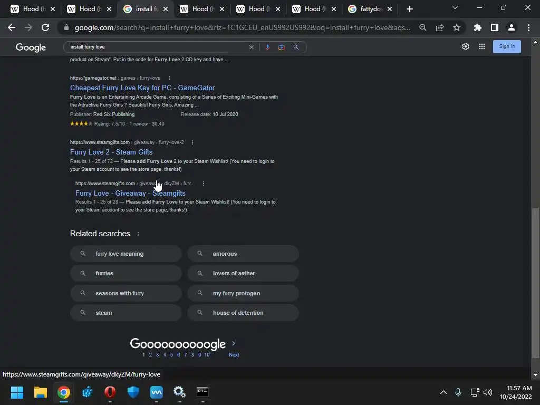Image resolution: width=540 pixels, height=405 pixels.
Task: Open the Chrome side panel
Action: point(494,27)
